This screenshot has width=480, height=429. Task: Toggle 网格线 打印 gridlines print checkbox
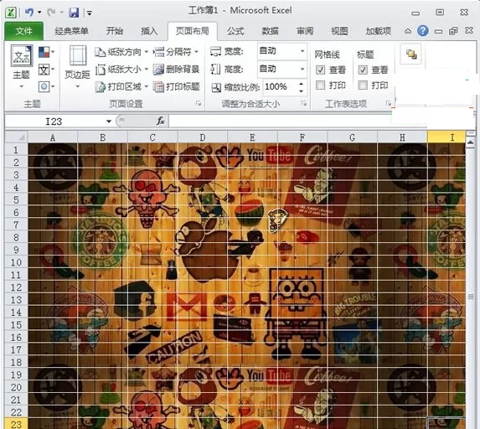coord(320,85)
